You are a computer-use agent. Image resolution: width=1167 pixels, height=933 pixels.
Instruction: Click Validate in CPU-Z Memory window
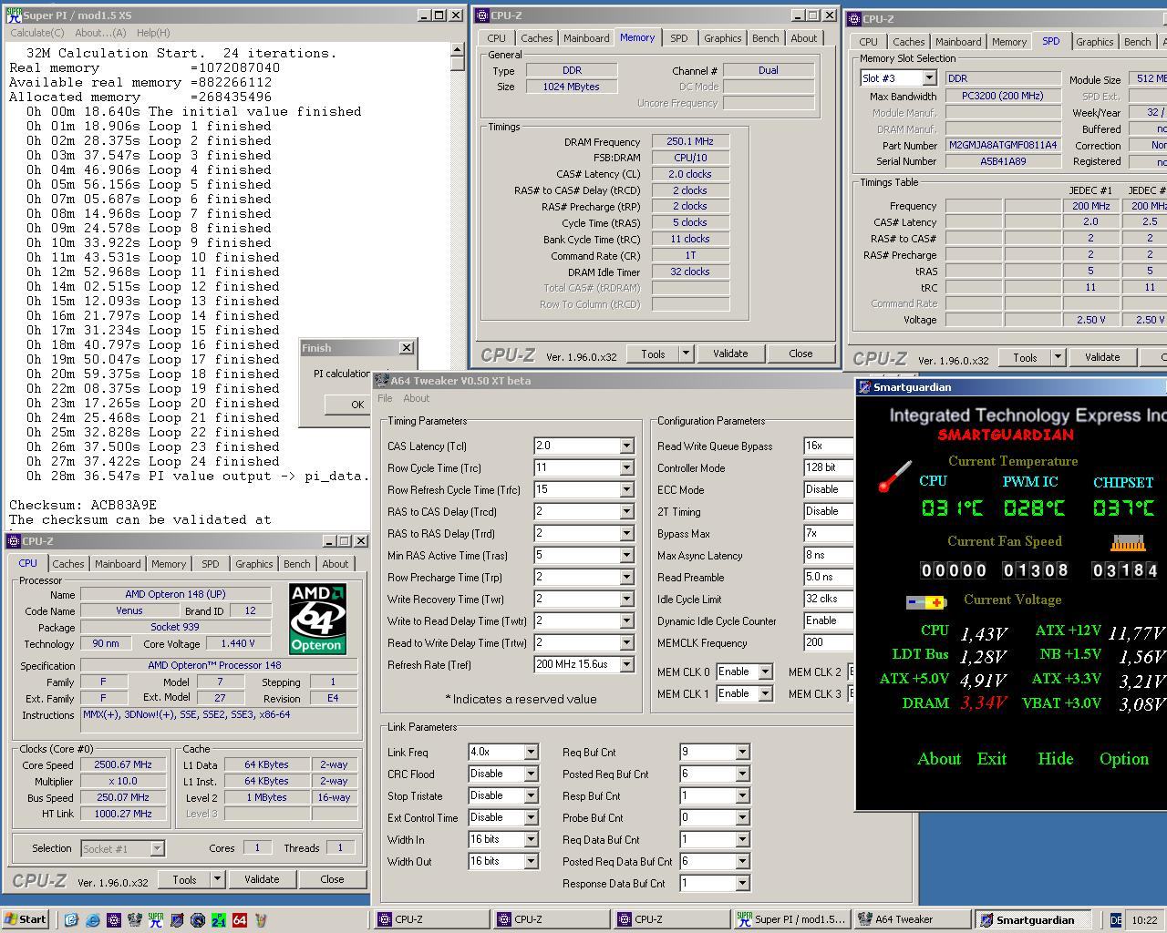pos(730,354)
